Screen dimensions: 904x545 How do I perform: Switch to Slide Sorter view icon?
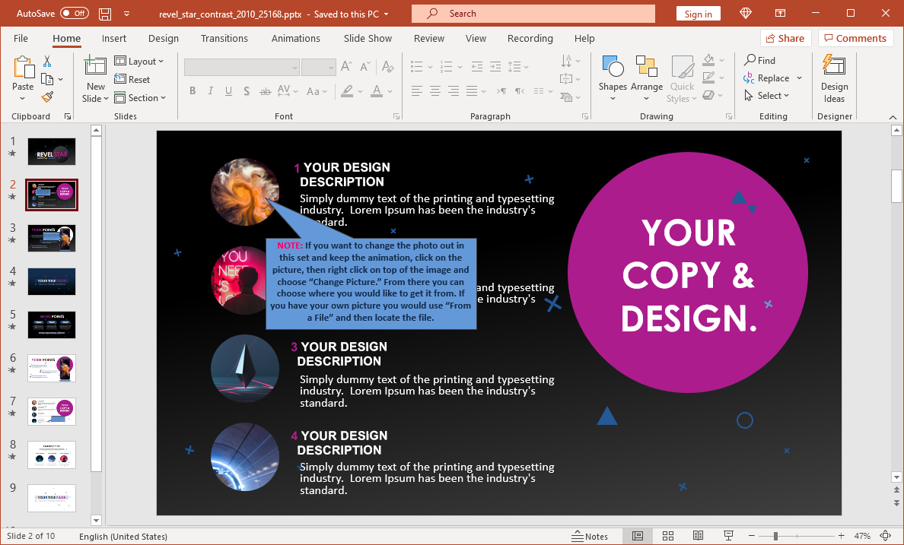point(668,536)
